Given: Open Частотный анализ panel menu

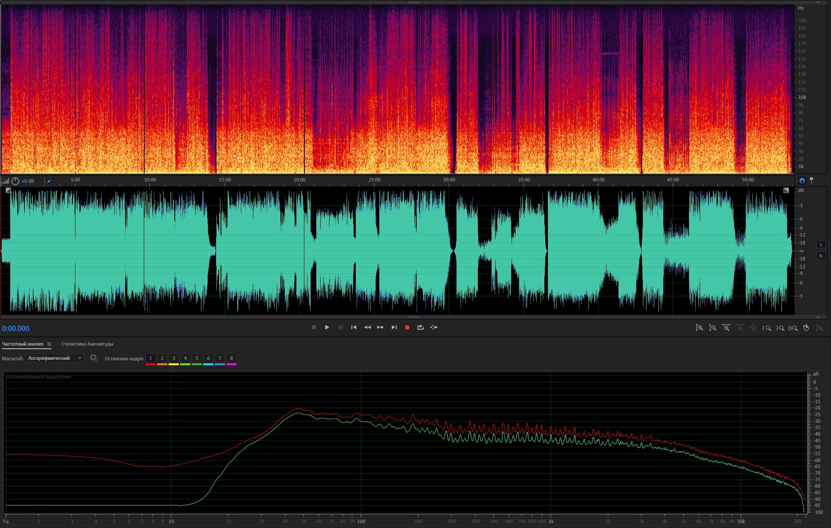Looking at the screenshot, I should [x=49, y=344].
